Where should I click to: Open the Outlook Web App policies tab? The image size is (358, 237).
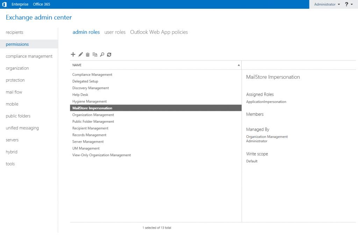(x=159, y=32)
